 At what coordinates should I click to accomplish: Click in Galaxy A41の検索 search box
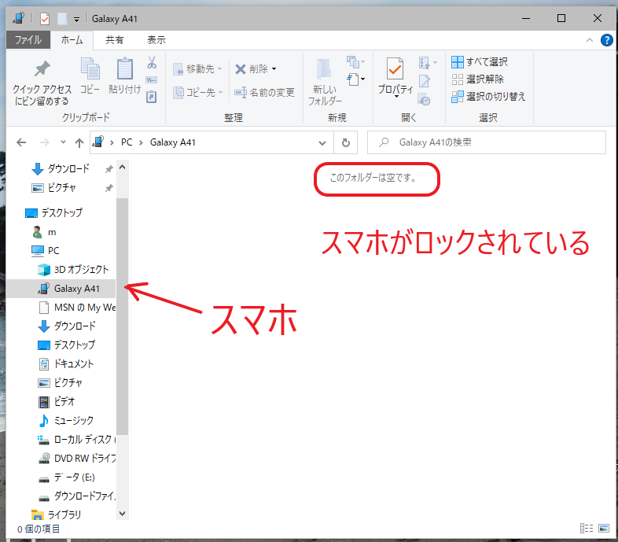coord(487,142)
